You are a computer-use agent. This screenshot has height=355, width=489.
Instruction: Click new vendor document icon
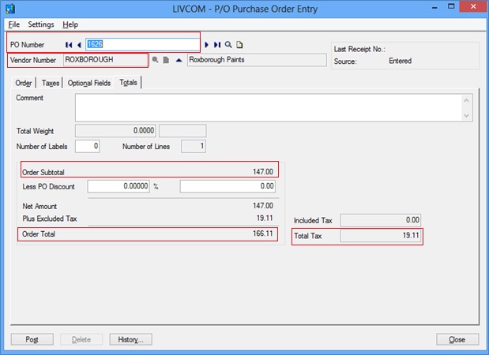point(166,60)
